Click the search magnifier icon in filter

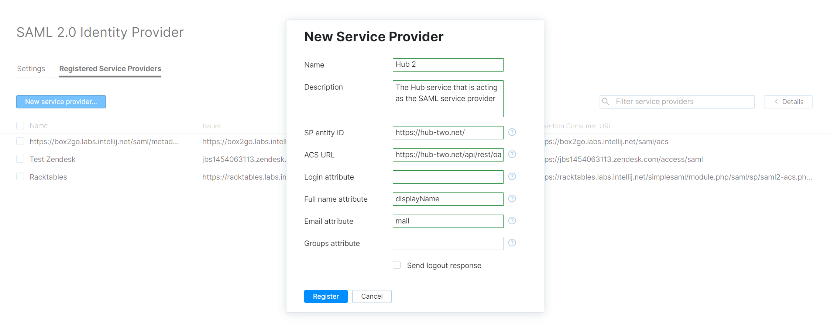[605, 101]
